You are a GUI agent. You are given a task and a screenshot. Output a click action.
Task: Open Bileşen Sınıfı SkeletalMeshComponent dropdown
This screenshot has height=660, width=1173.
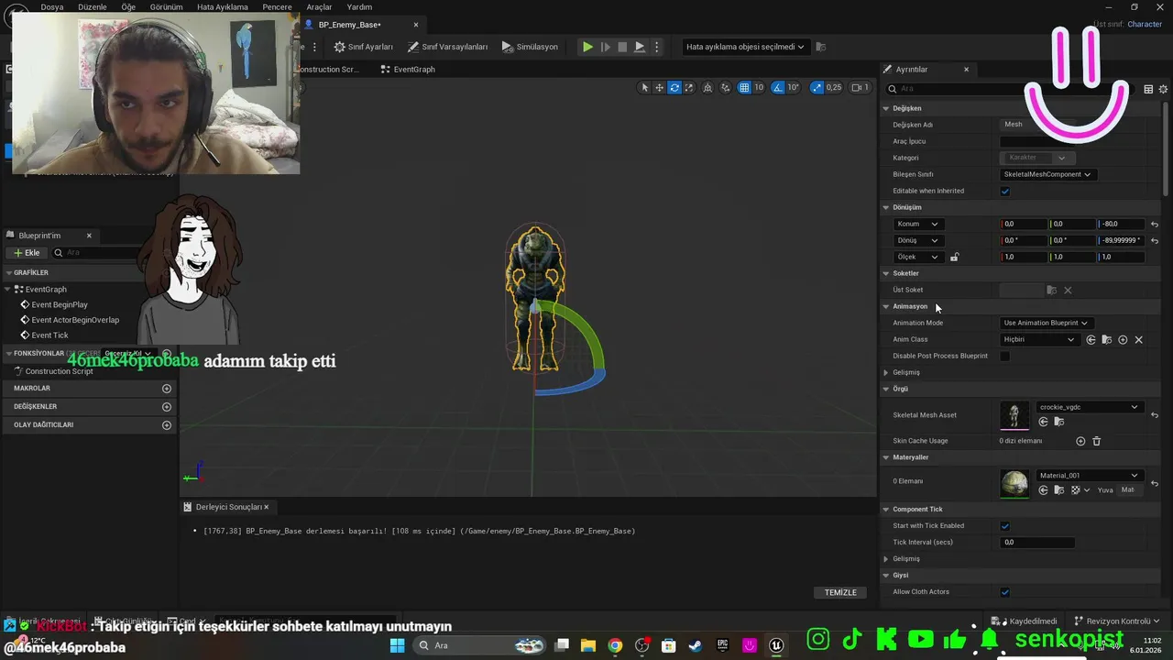(1047, 174)
